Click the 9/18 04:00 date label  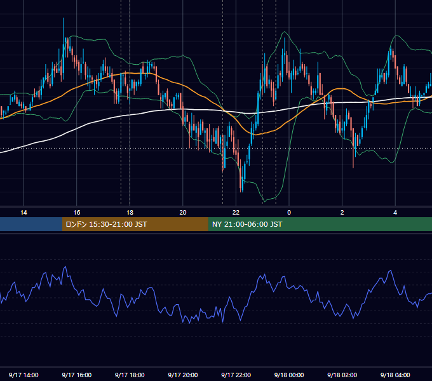[395, 375]
